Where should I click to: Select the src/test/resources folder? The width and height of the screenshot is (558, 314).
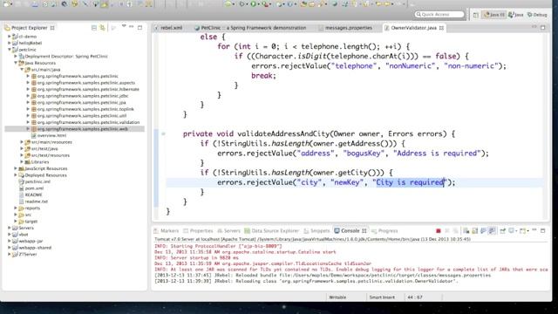[x=51, y=155]
